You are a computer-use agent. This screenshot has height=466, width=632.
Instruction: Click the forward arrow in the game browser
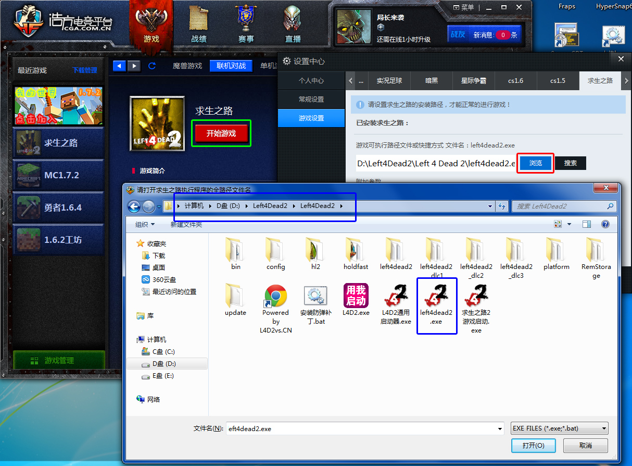[x=134, y=66]
